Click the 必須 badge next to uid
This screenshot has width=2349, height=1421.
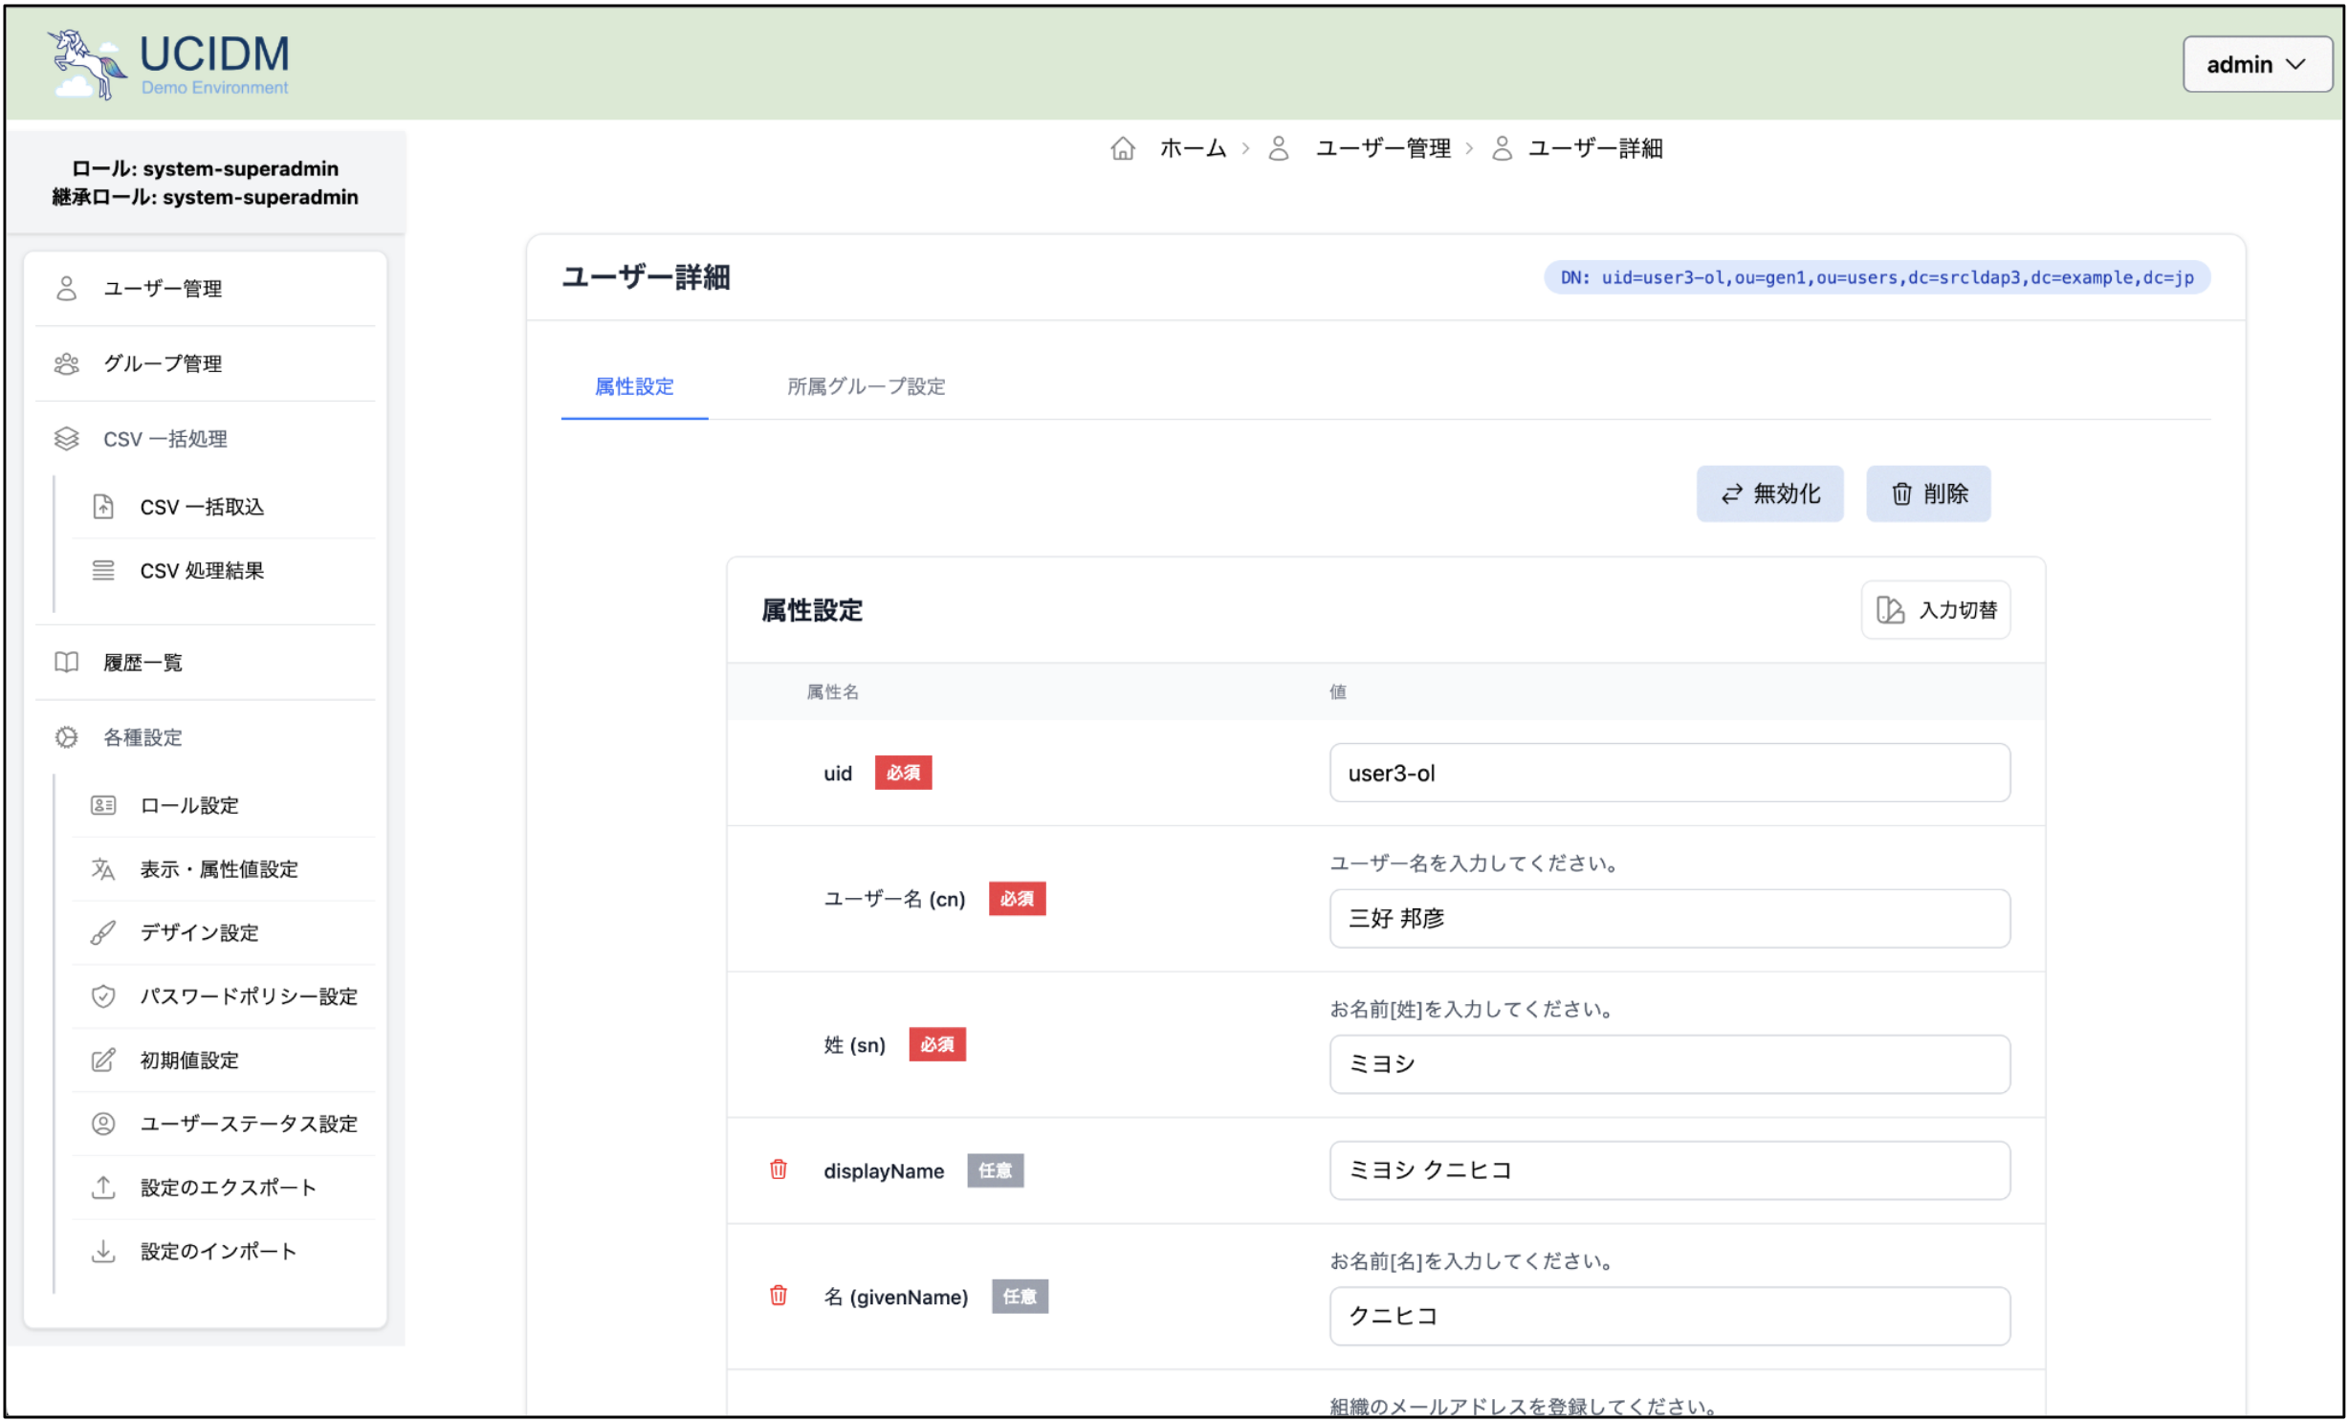[903, 773]
